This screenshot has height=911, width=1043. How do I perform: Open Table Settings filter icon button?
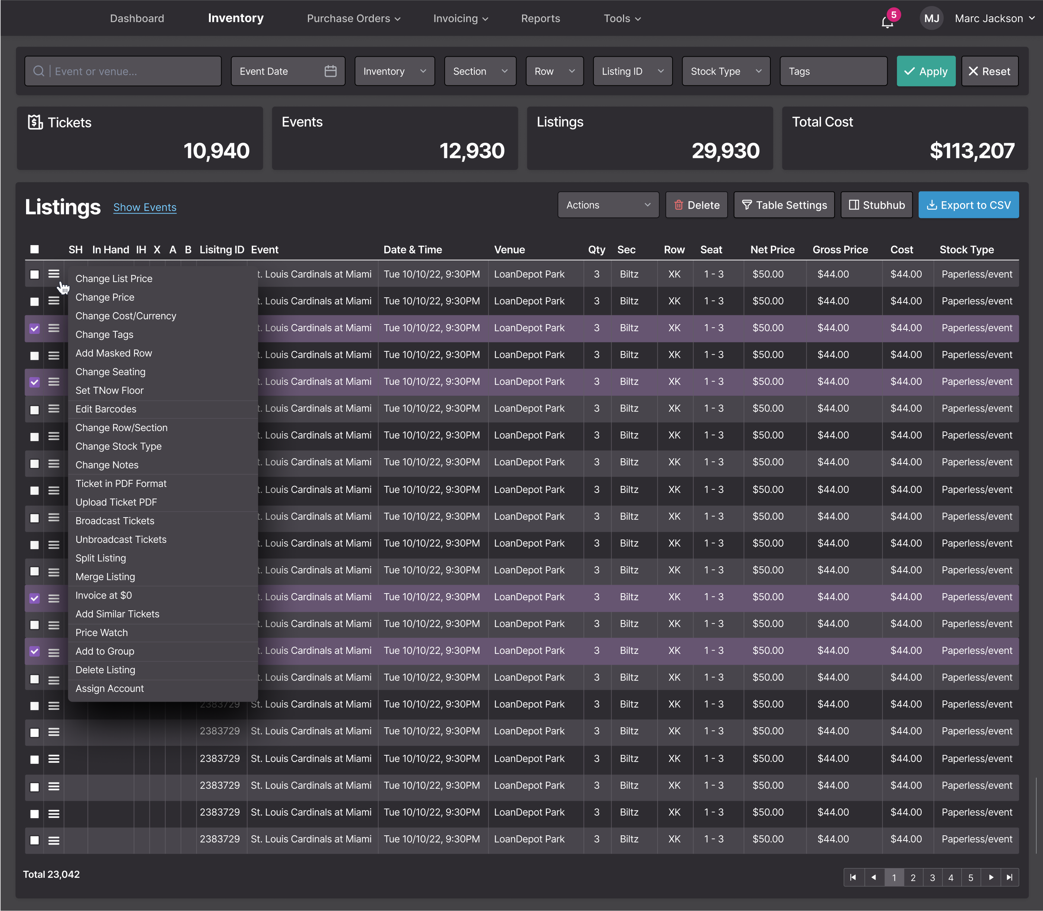pos(747,205)
